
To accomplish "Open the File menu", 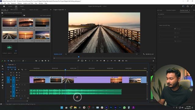I will (2, 3).
